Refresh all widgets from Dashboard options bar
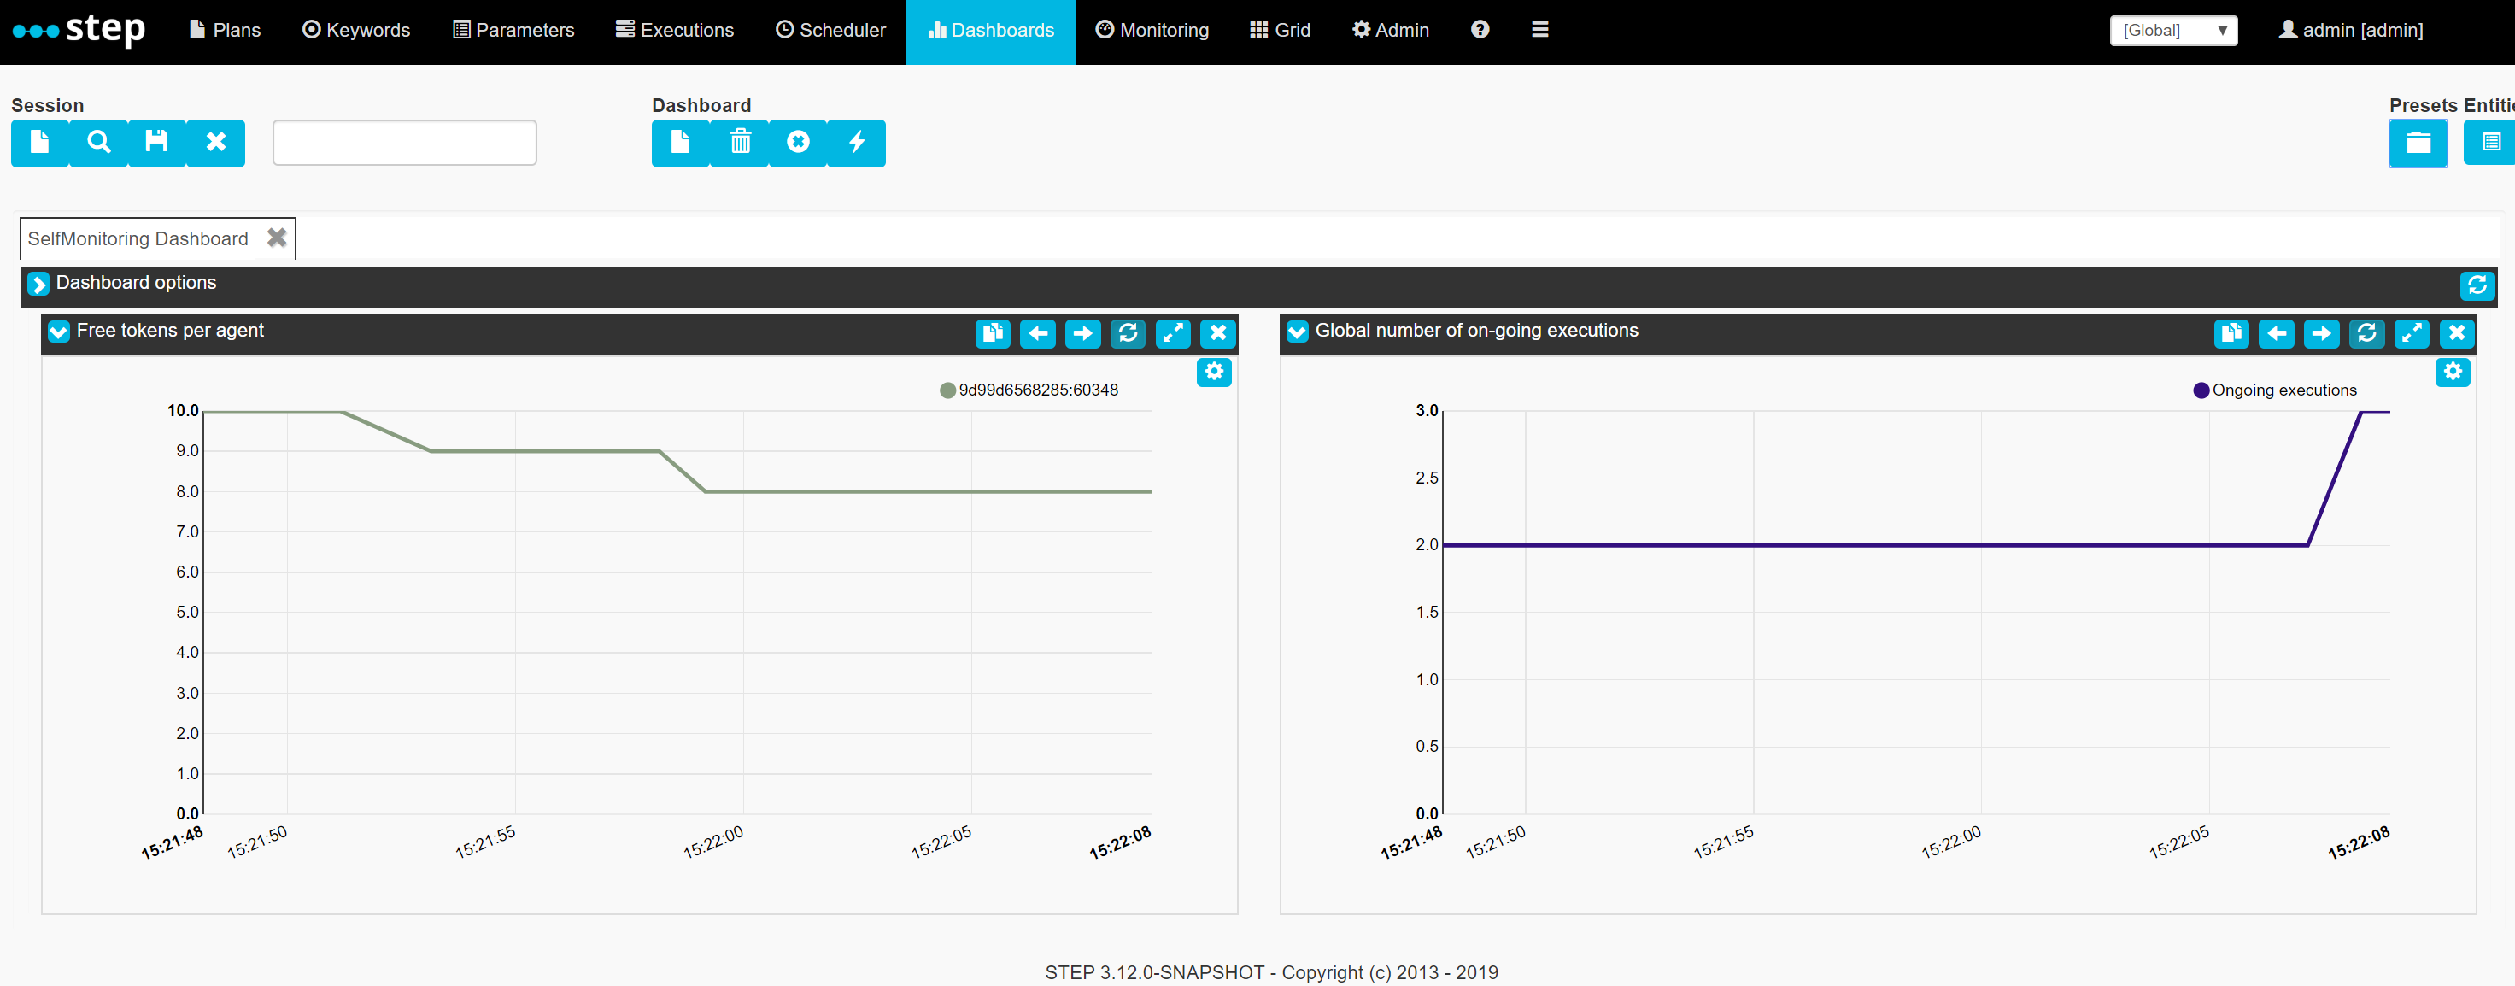2515x986 pixels. [x=2477, y=285]
